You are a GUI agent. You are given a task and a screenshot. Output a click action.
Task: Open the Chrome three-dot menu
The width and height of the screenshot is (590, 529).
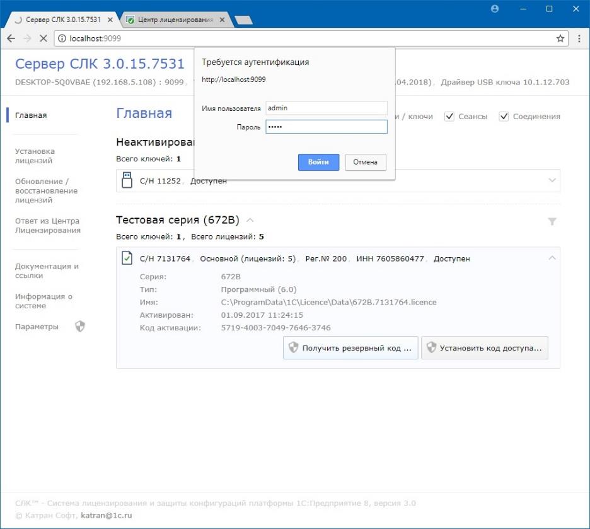pos(579,38)
